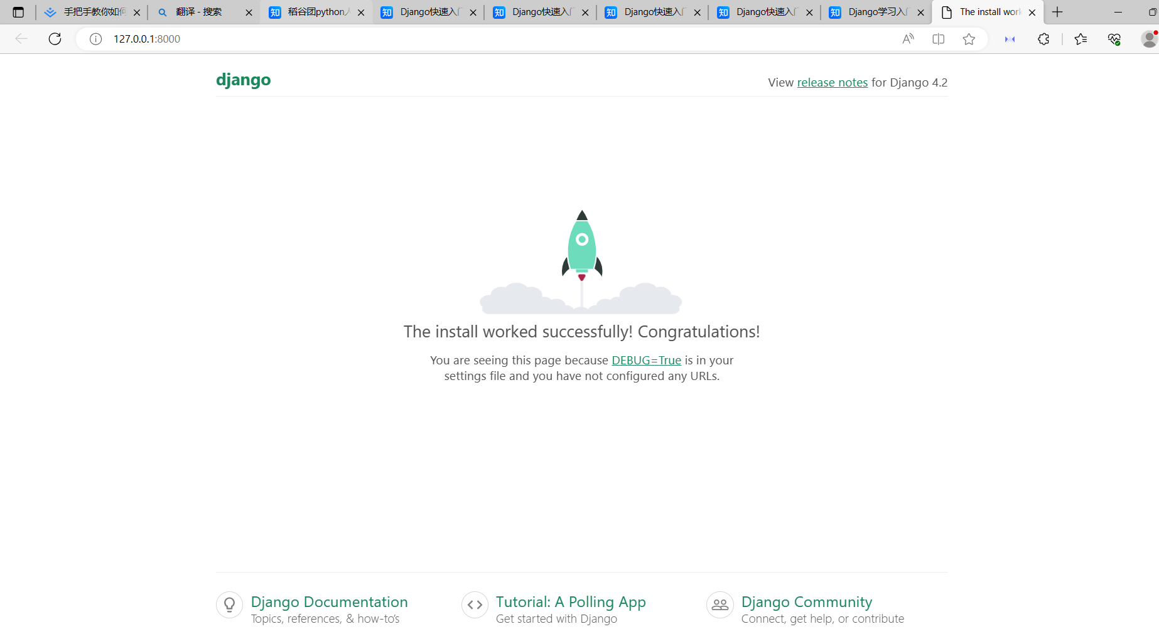Screen dimensions: 1159x639
Task: Reload the page with the refresh icon
Action: [x=55, y=39]
